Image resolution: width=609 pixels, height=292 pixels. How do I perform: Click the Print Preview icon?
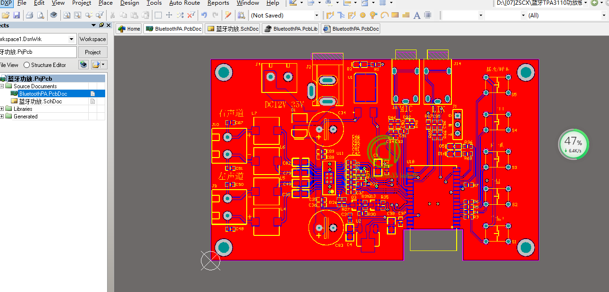40,15
